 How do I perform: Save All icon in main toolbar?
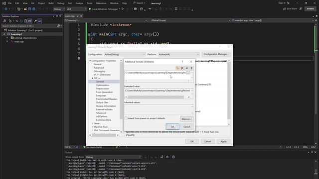[34, 9]
